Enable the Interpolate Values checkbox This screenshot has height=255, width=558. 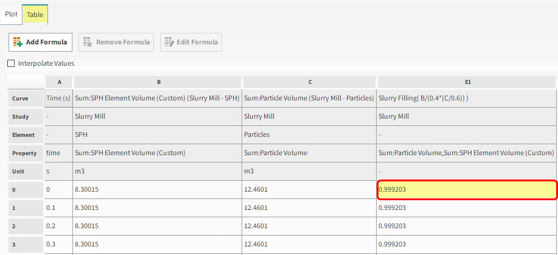pyautogui.click(x=11, y=63)
